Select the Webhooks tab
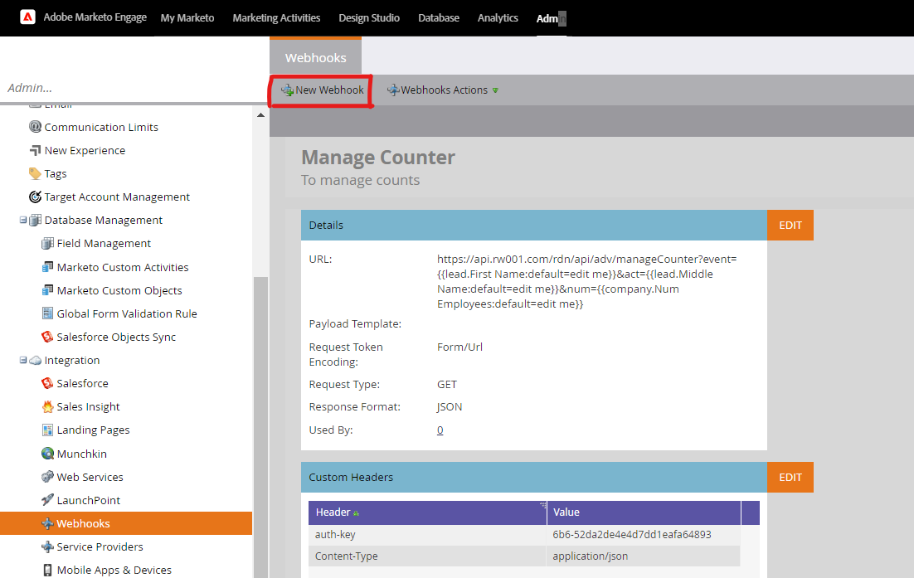 click(x=315, y=57)
